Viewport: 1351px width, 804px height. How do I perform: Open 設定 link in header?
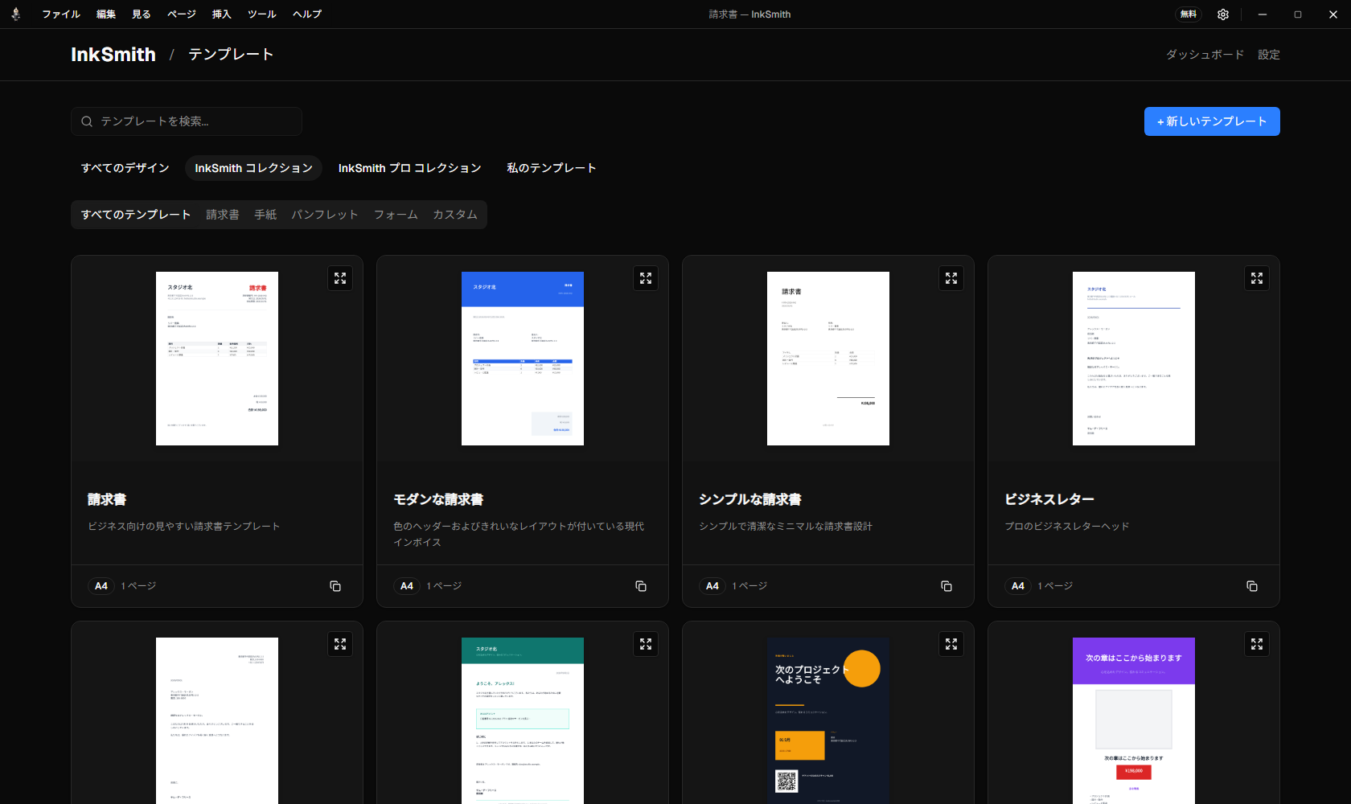pyautogui.click(x=1269, y=55)
